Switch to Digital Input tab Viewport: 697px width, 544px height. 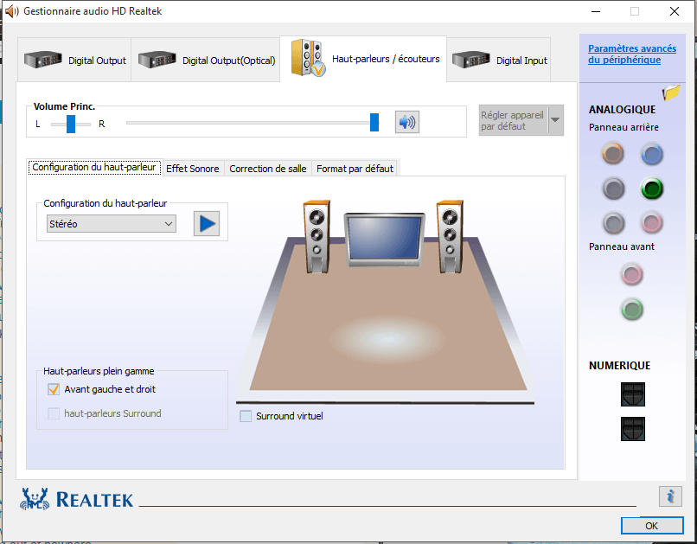coord(499,60)
